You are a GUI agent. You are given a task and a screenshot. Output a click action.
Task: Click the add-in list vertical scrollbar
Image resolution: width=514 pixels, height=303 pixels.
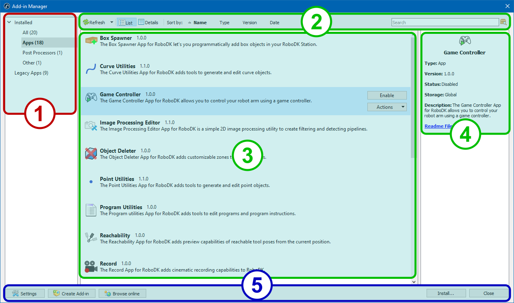coord(413,97)
